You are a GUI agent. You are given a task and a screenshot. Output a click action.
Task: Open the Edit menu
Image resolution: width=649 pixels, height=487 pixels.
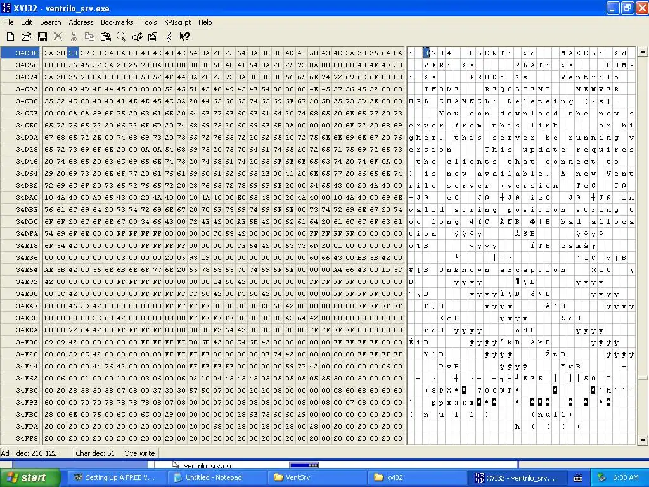coord(27,22)
